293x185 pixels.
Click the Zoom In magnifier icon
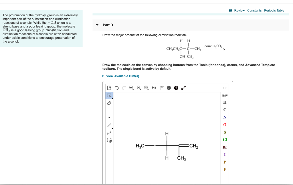131,88
